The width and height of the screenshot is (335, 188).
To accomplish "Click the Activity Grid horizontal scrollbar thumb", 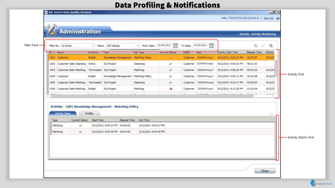I will (152, 96).
